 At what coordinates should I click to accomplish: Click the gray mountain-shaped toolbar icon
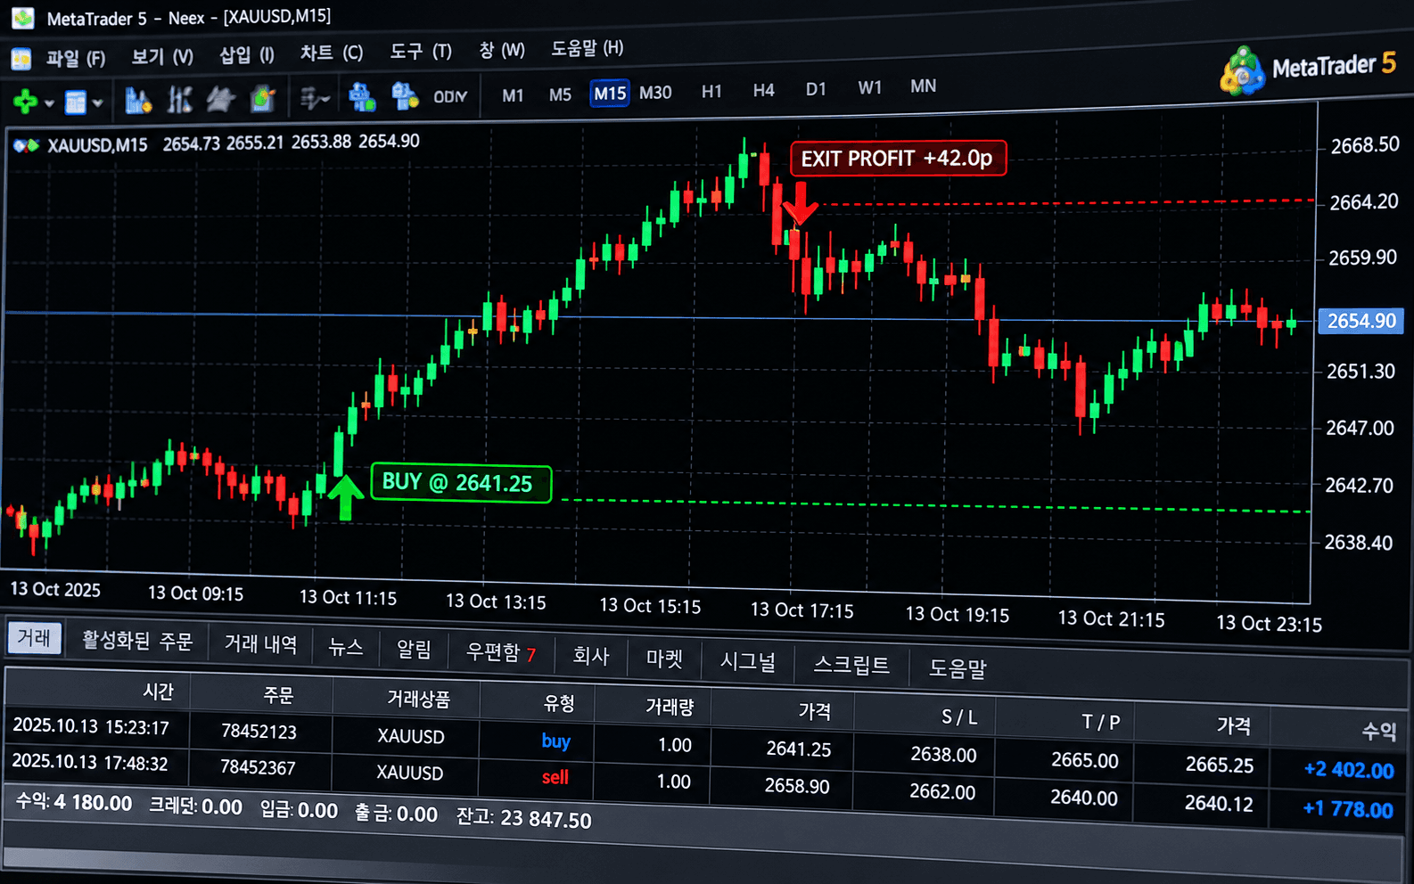[x=221, y=99]
